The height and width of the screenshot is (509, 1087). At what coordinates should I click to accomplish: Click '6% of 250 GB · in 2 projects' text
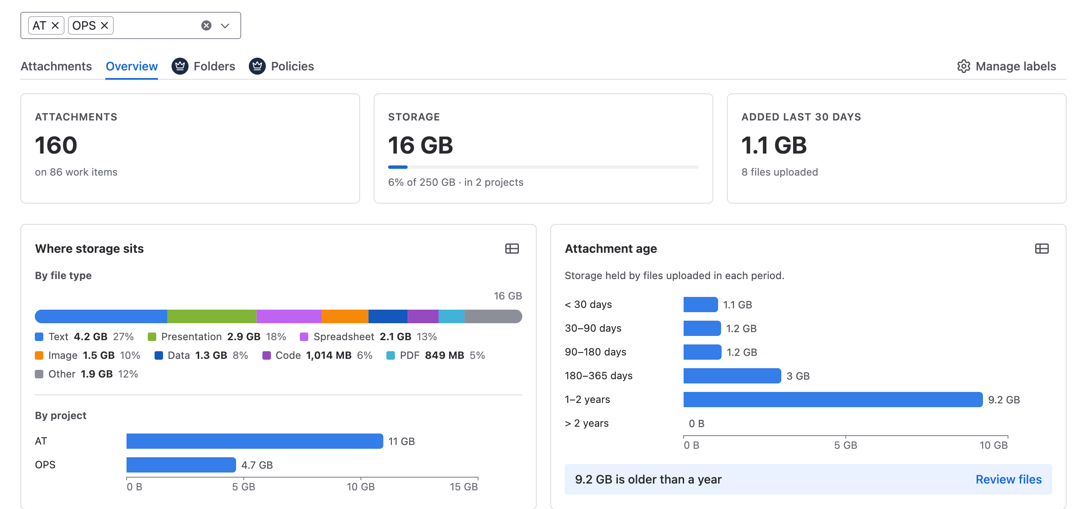(456, 182)
